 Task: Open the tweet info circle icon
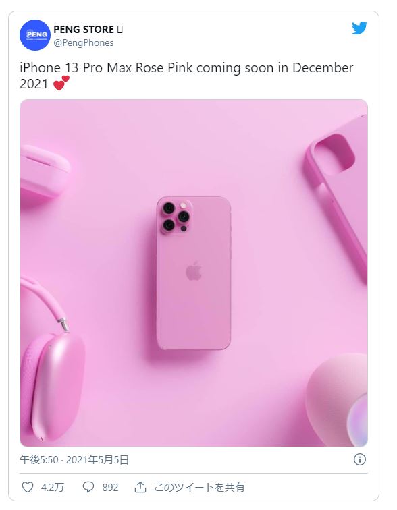tap(359, 459)
